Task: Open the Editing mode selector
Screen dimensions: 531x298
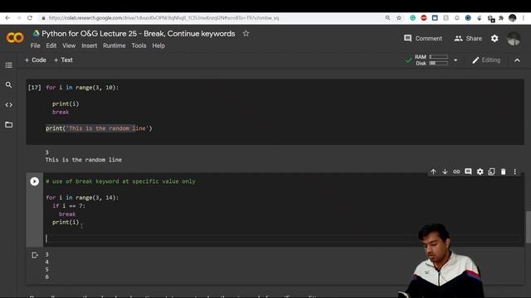Action: point(486,60)
